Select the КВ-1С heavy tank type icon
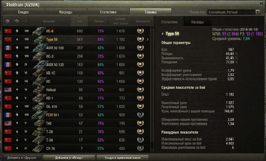 click(x=17, y=73)
